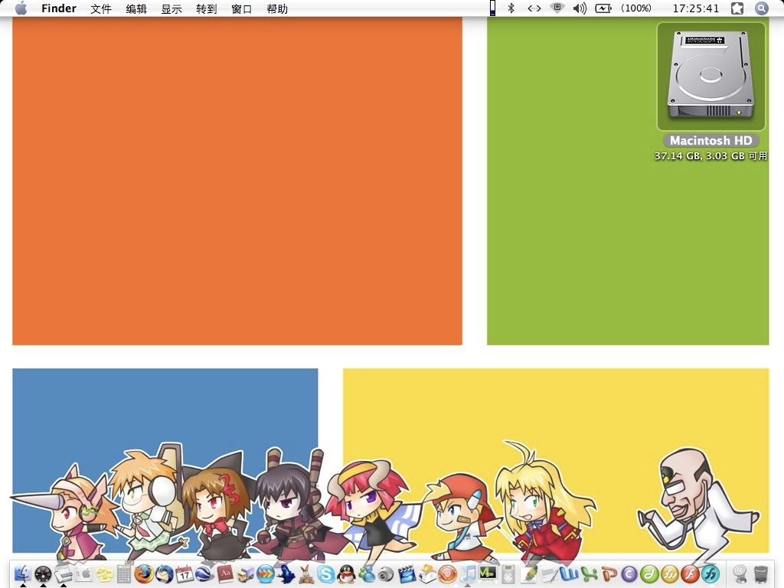Viewport: 784px width, 588px height.
Task: Click the iSight camera icon in Dock
Action: click(387, 573)
